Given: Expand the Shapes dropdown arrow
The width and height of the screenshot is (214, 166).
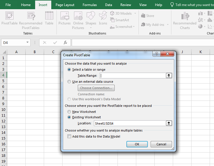Looking at the screenshot, I should (x=91, y=28).
